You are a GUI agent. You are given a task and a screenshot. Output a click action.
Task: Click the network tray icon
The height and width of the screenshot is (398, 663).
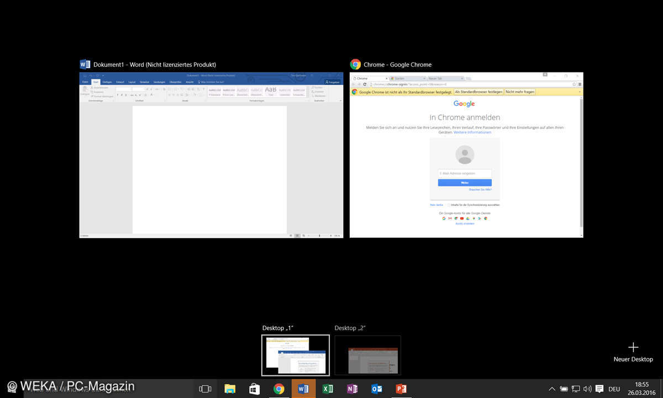coord(576,389)
